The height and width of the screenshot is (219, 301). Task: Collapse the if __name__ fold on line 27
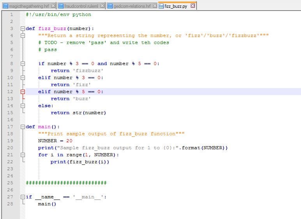click(x=23, y=197)
